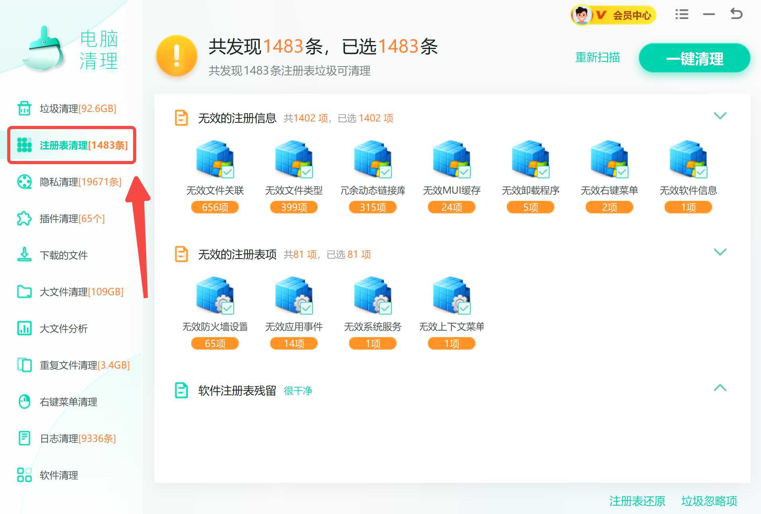The height and width of the screenshot is (514, 761).
Task: Click the 一键清理 button
Action: (694, 58)
